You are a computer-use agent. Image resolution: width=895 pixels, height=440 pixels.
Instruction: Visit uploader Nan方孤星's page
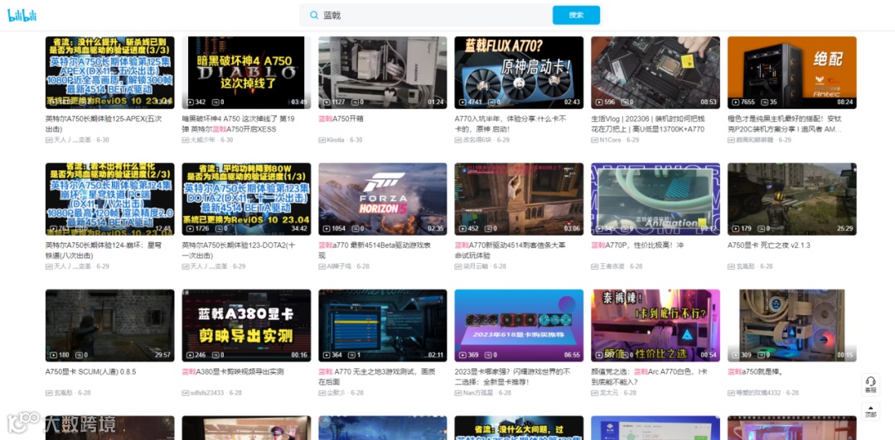477,393
